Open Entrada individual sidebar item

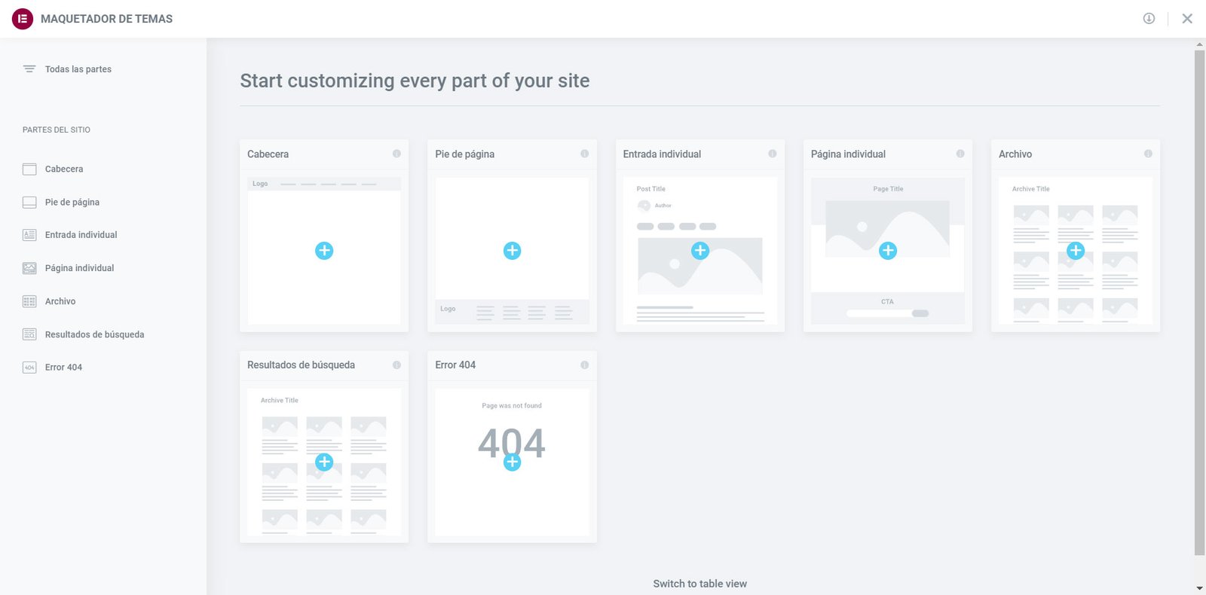pos(81,235)
